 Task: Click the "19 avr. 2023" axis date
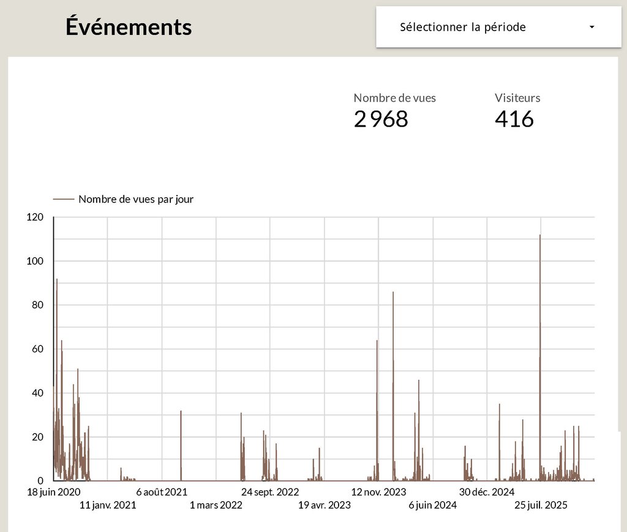325,505
